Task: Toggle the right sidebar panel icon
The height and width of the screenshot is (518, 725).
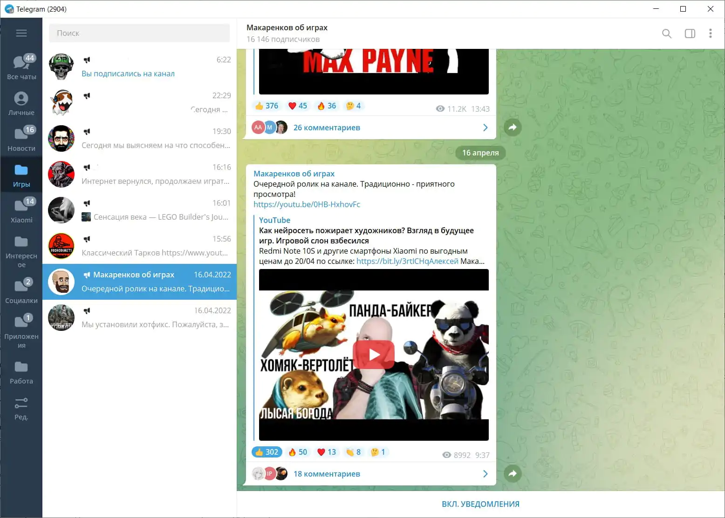Action: (690, 34)
